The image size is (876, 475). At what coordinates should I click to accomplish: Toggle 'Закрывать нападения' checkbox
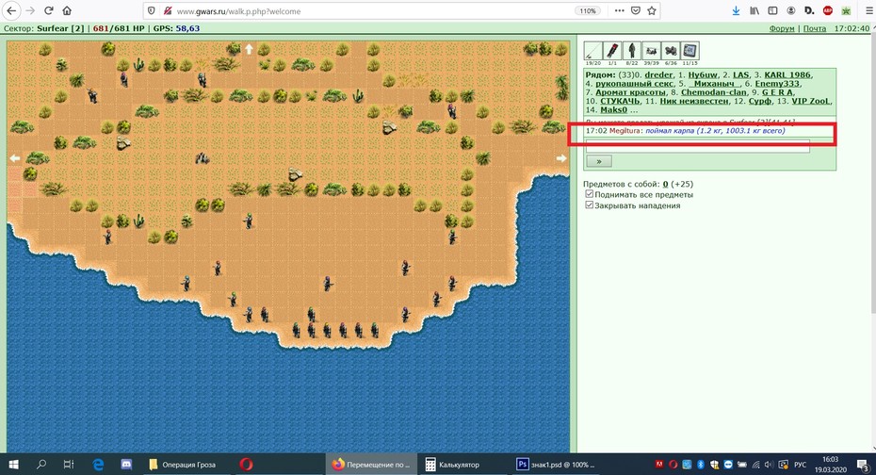(x=589, y=205)
